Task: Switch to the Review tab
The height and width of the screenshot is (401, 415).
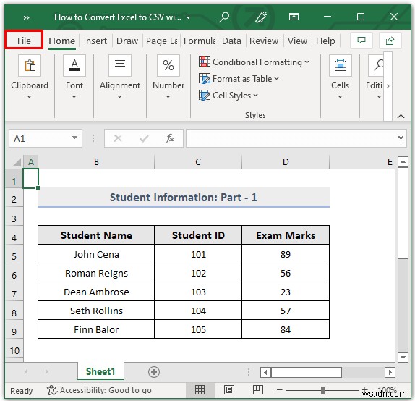Action: (x=264, y=41)
